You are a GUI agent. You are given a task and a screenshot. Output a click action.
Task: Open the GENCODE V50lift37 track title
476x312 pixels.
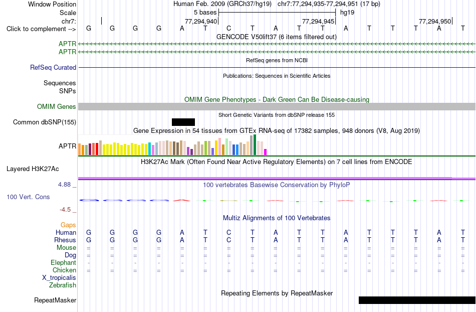coord(276,37)
